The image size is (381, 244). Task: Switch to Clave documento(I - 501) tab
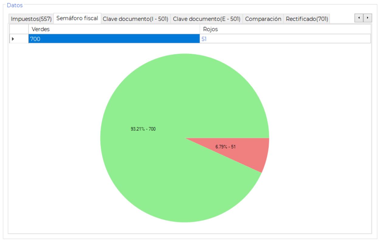point(136,19)
